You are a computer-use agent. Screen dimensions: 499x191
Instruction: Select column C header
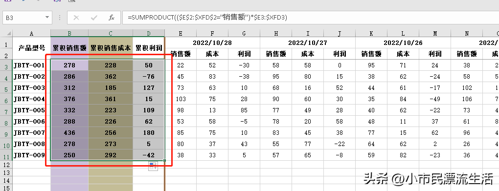click(111, 33)
